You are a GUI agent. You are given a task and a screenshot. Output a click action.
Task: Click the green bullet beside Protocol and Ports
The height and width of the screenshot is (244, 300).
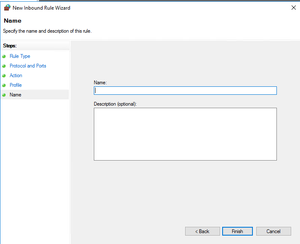[x=4, y=66]
